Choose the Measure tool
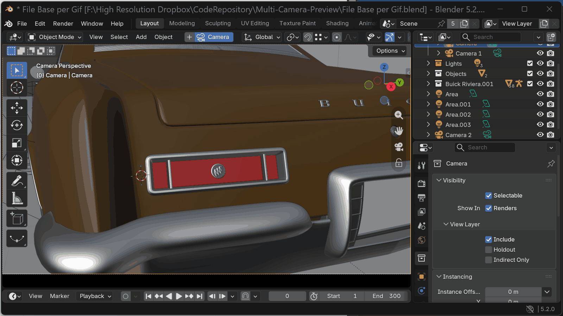Viewport: 563px width, 316px height. click(x=17, y=199)
